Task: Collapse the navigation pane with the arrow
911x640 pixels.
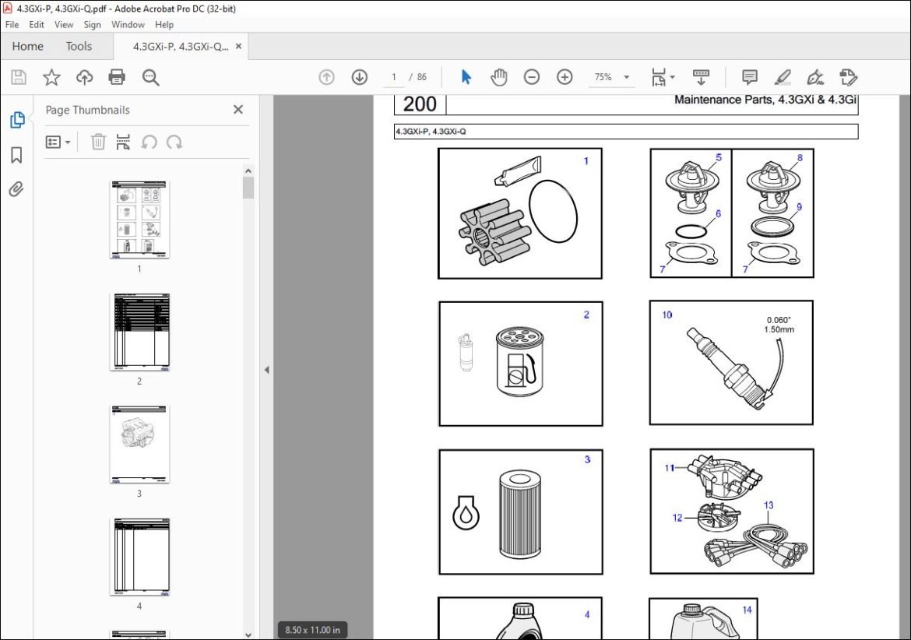Action: [266, 369]
